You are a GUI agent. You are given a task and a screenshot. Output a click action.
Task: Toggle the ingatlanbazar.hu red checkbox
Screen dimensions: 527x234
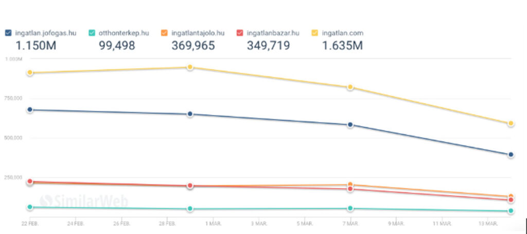(239, 33)
